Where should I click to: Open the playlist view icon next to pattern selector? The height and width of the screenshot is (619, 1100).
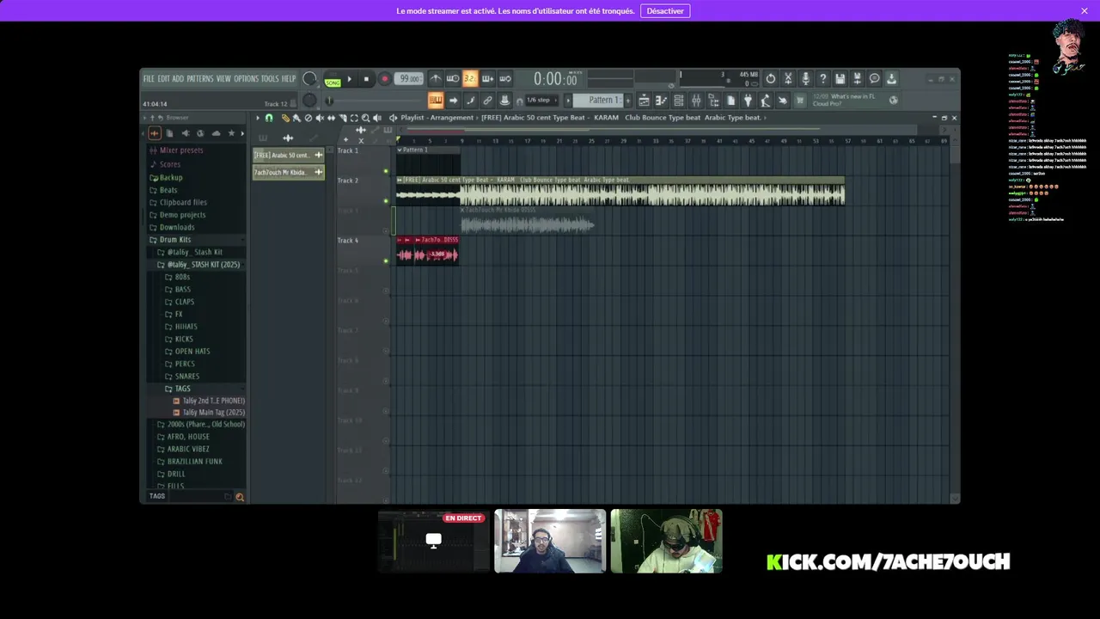(x=644, y=101)
